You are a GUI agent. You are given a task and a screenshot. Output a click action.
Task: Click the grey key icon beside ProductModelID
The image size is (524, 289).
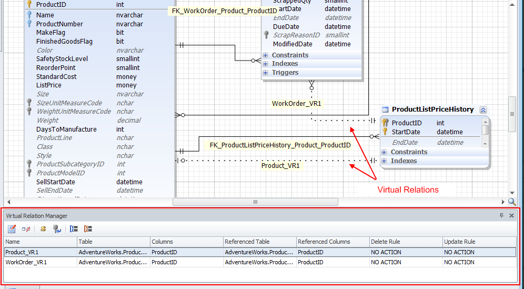point(29,173)
